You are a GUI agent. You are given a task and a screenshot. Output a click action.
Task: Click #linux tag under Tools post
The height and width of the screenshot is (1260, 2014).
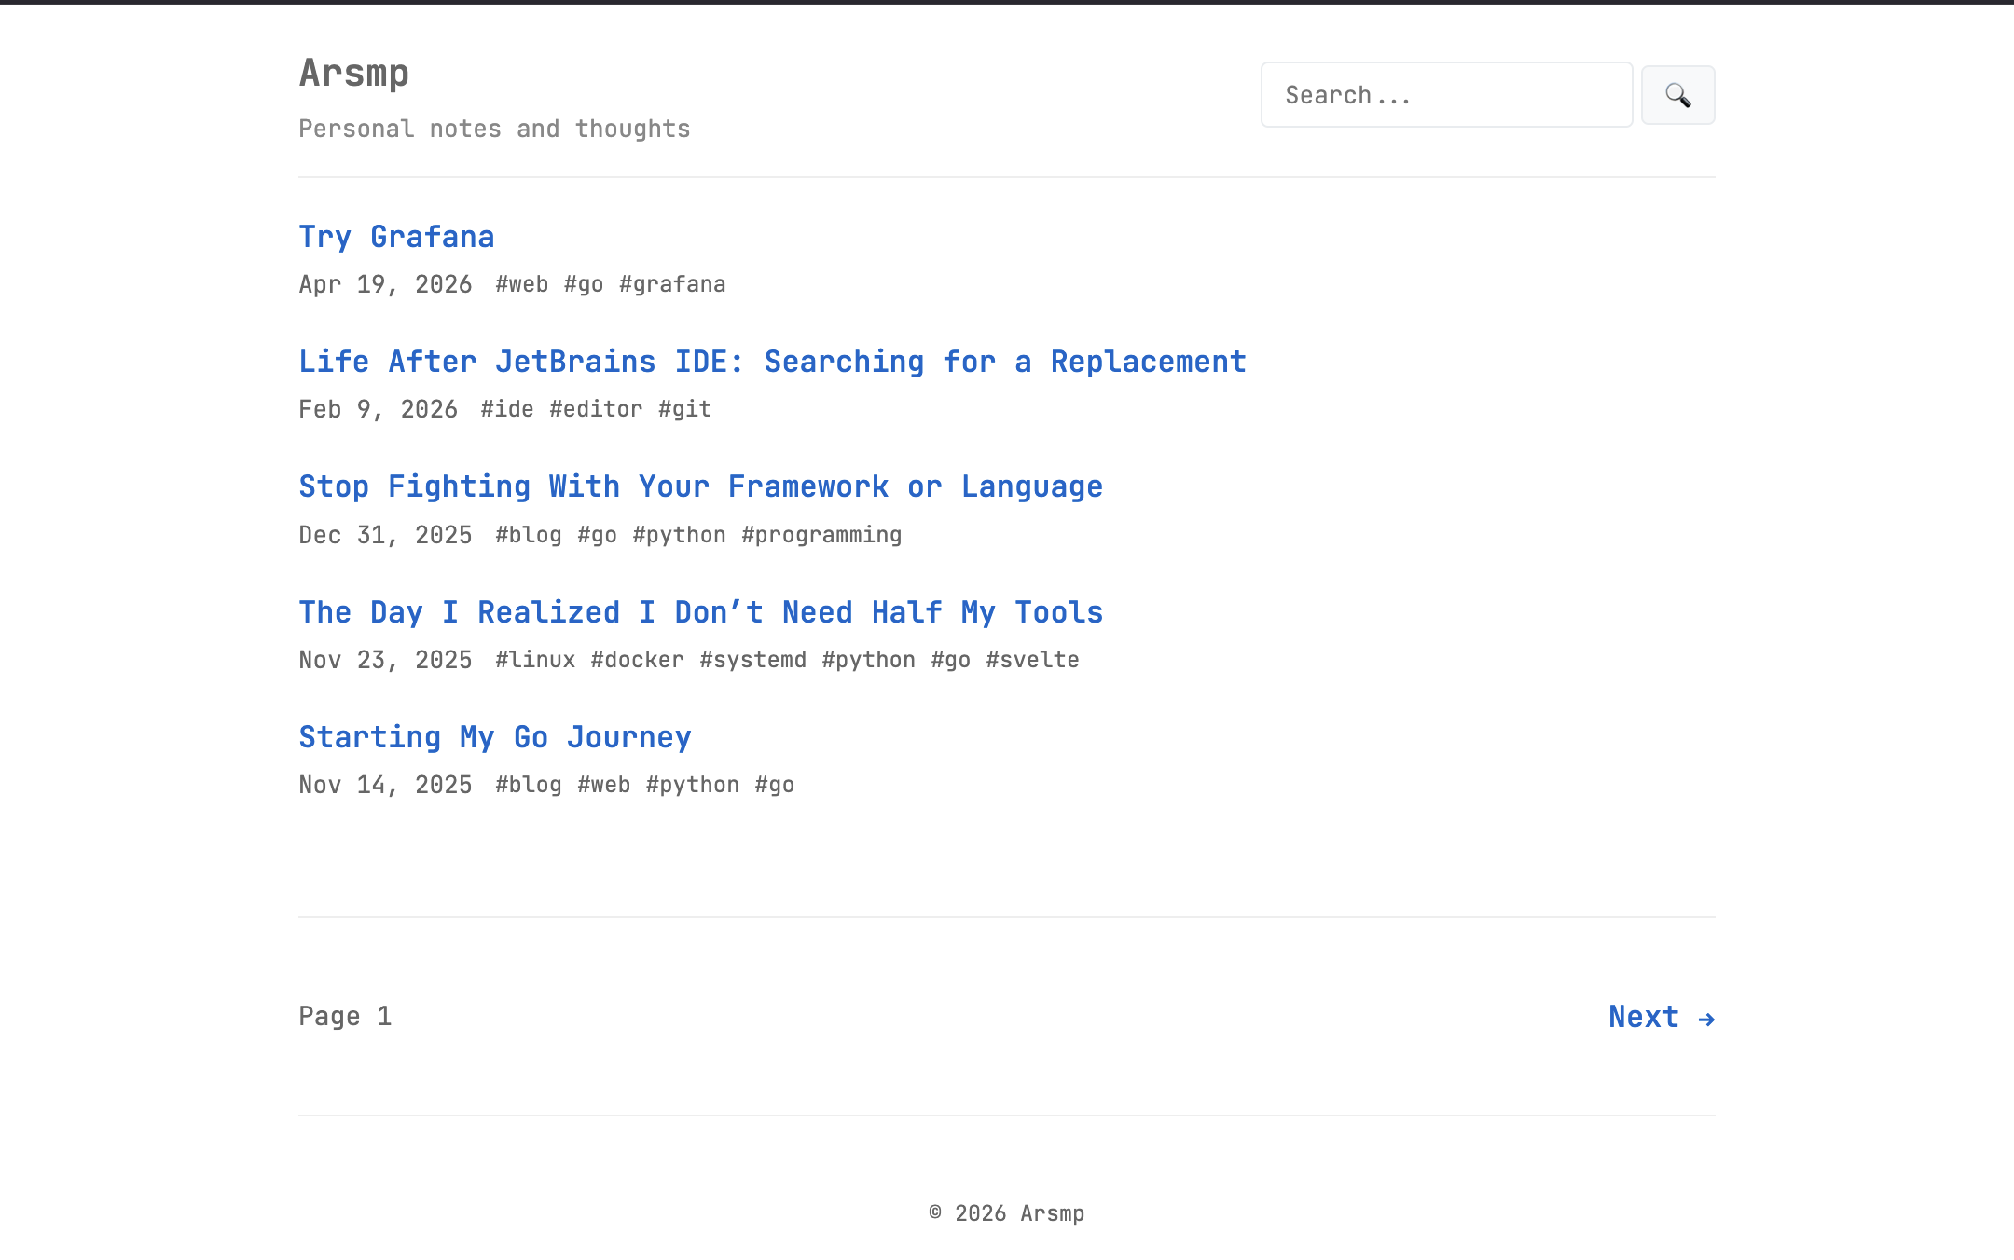535,660
